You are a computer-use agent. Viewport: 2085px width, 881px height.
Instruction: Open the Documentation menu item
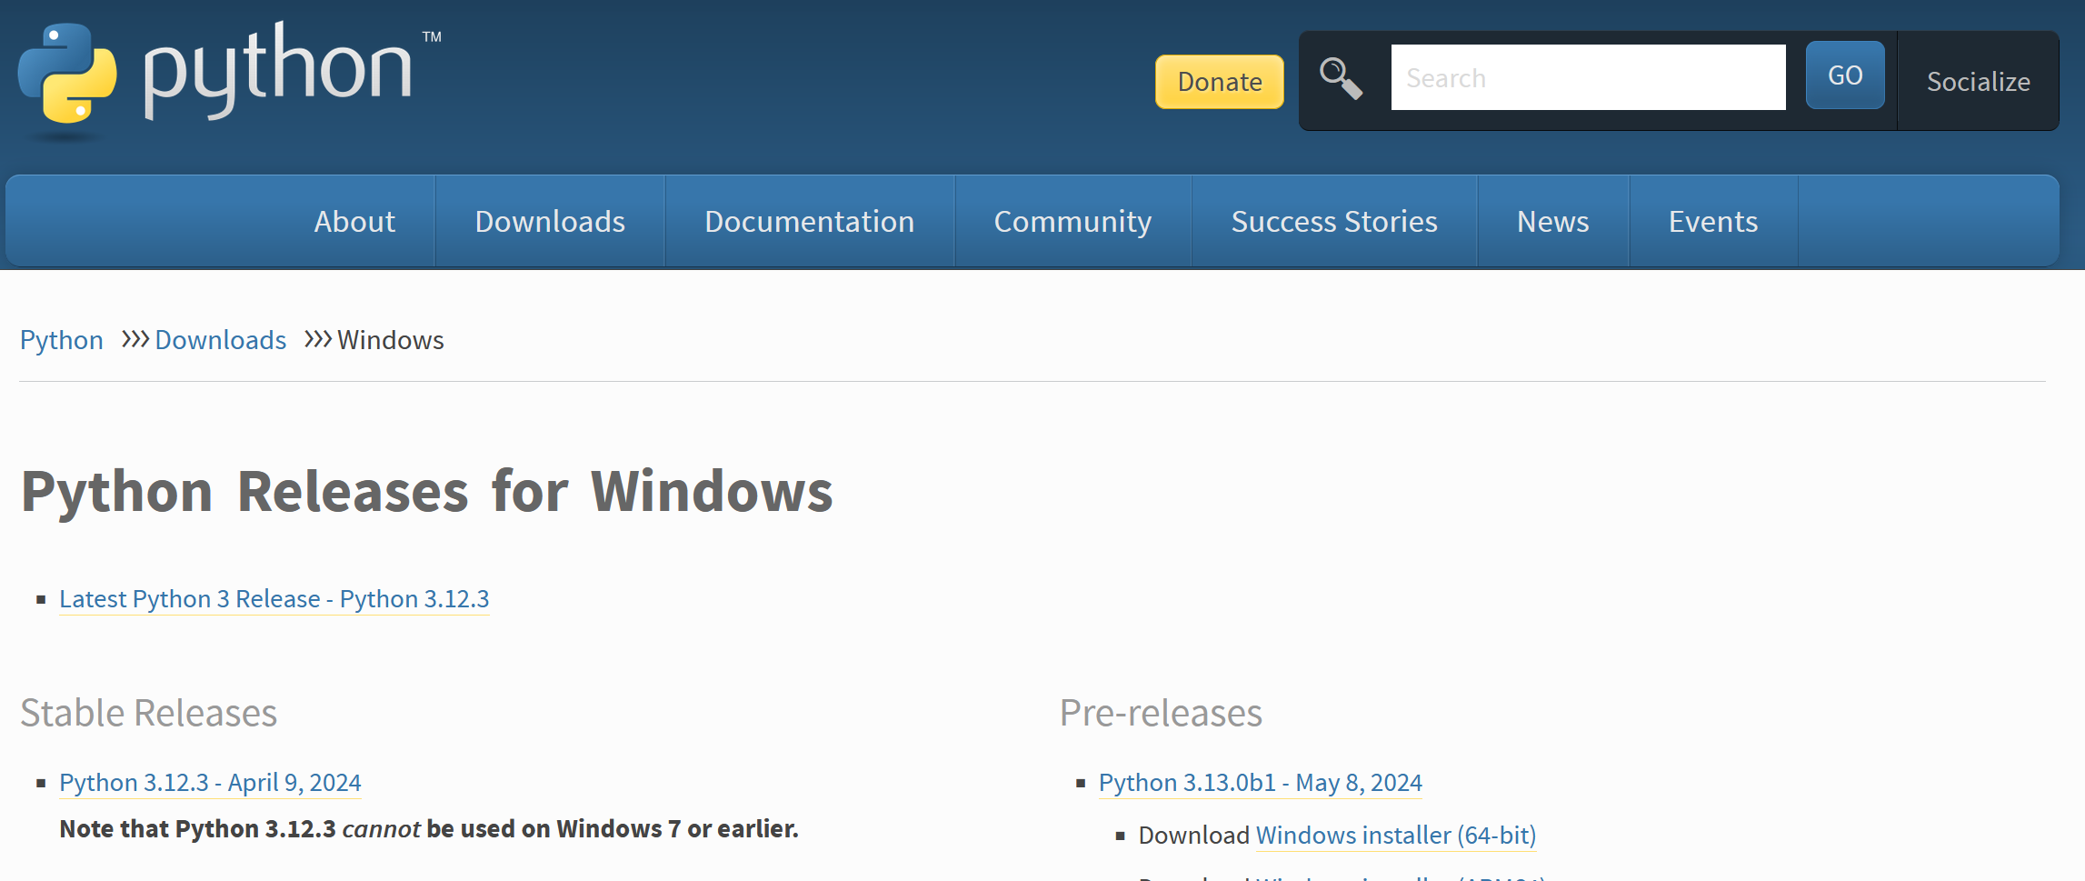(x=810, y=222)
